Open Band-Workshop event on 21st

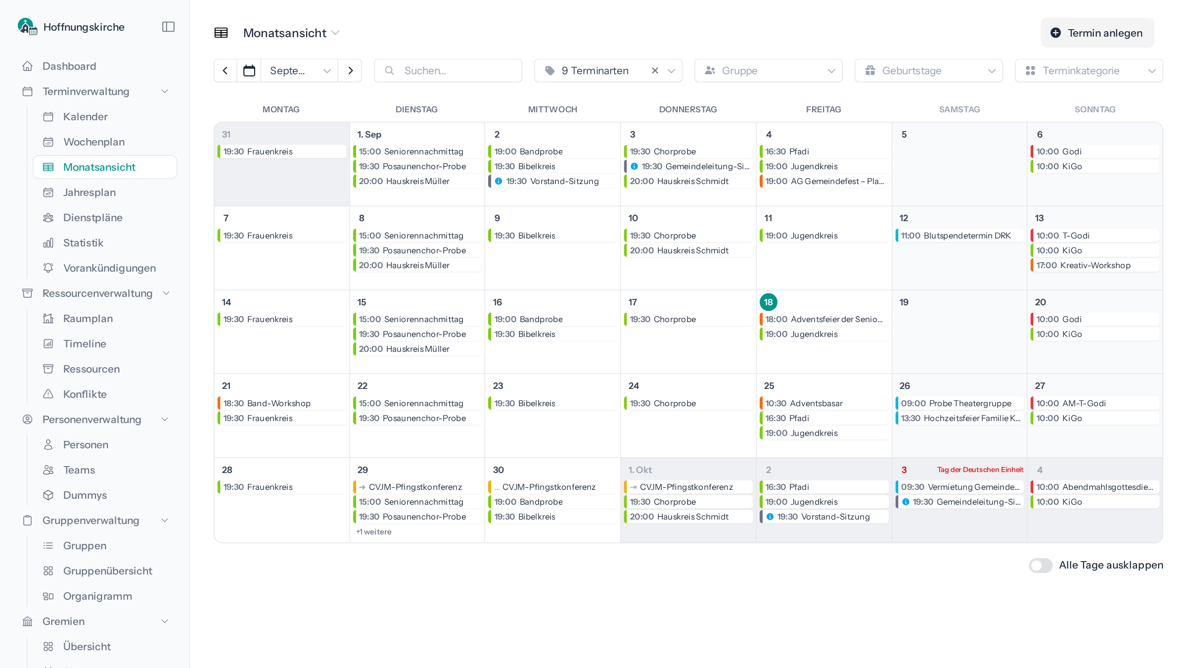[281, 403]
